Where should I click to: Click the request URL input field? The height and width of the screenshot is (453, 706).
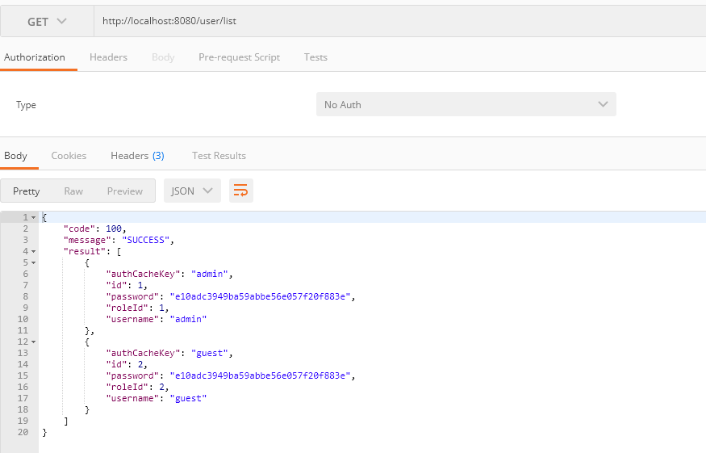pos(395,22)
